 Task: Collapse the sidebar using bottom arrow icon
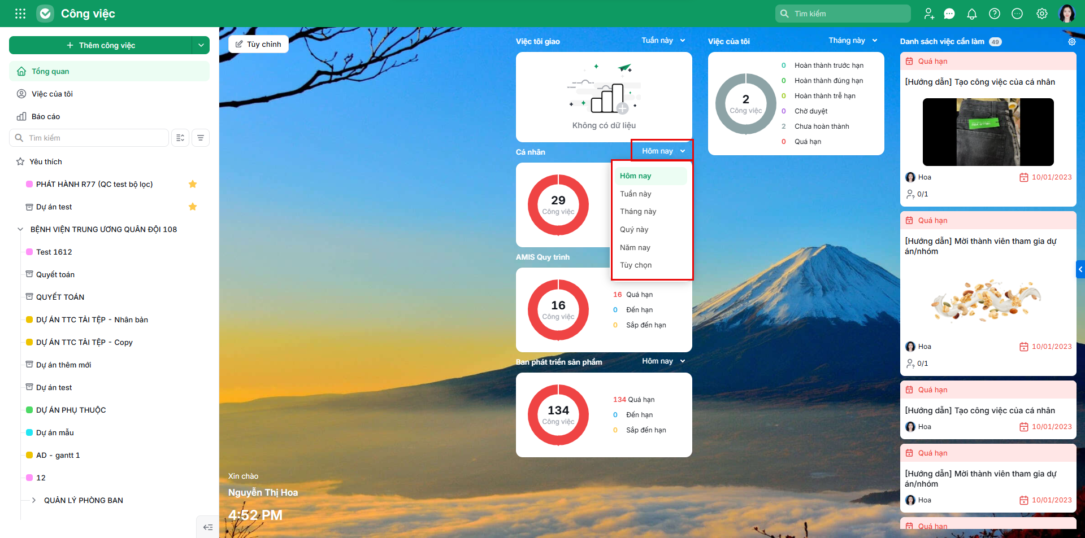pyautogui.click(x=208, y=527)
